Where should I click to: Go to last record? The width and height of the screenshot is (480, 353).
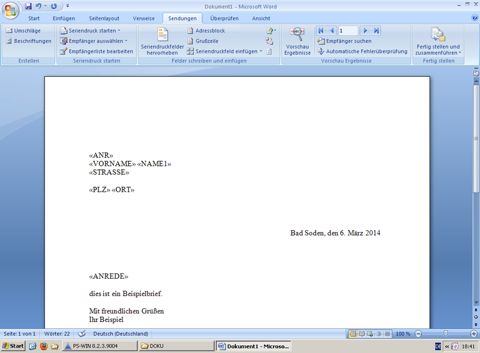click(x=376, y=31)
